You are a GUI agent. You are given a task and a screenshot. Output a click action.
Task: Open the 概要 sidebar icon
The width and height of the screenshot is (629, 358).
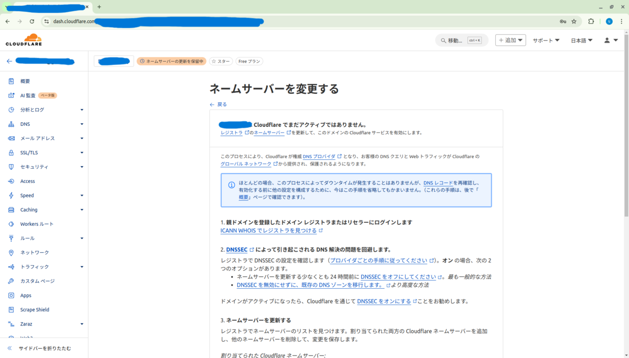coord(11,81)
